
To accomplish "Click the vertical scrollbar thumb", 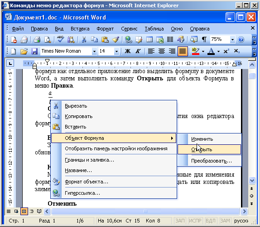I will coord(252,76).
